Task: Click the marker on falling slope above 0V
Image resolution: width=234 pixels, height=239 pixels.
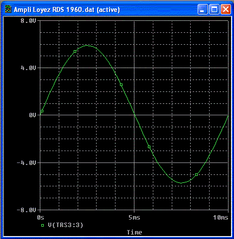Action: 121,85
